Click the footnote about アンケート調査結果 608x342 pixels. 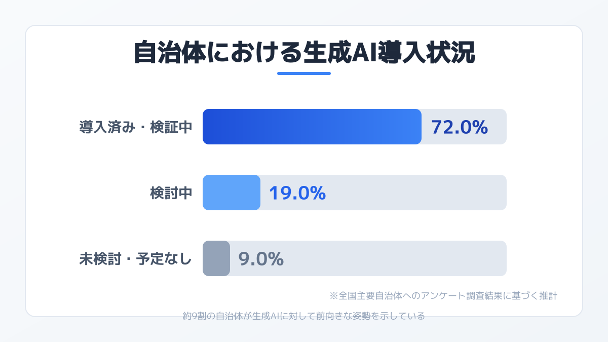tap(443, 295)
